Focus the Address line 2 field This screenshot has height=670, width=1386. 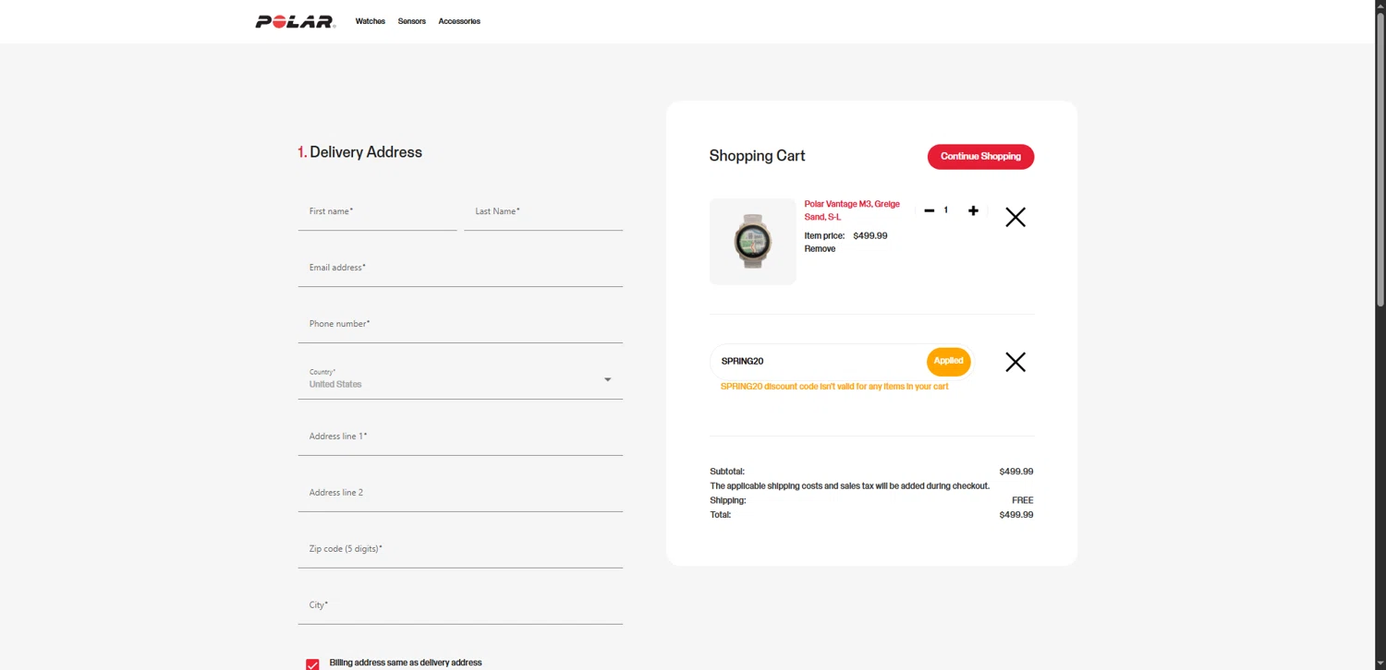click(x=460, y=494)
